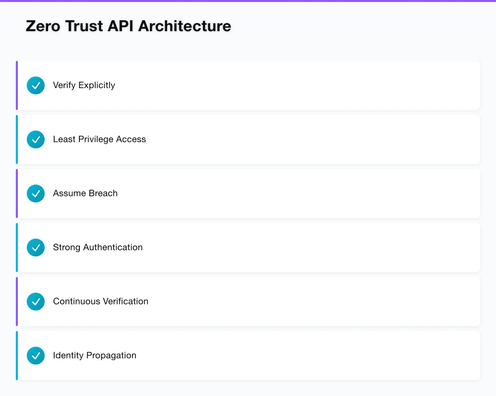Image resolution: width=496 pixels, height=396 pixels.
Task: Click the checkmark icon beside Identity Propagation
Action: point(35,355)
